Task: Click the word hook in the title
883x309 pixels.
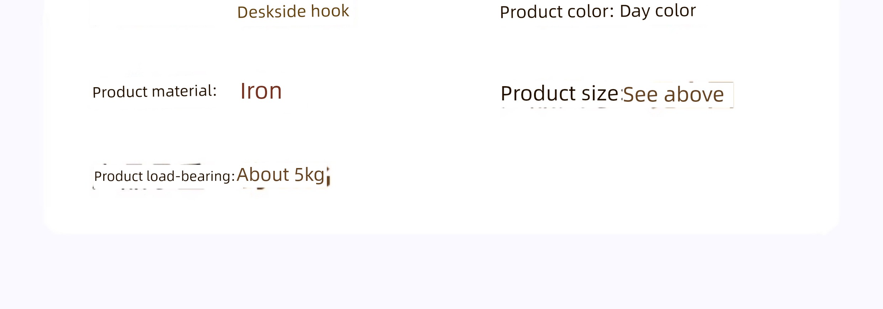Action: click(330, 11)
